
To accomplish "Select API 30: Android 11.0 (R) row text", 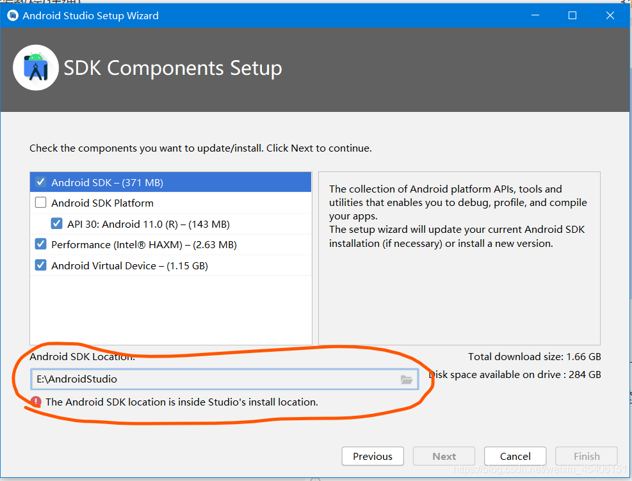I will pos(149,225).
